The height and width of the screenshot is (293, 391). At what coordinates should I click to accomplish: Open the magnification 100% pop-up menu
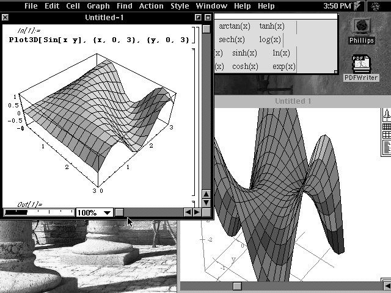coord(94,212)
